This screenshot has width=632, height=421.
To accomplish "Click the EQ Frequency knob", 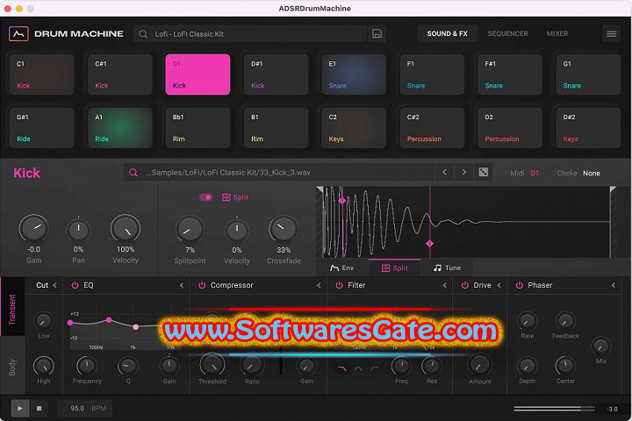I will tap(87, 366).
